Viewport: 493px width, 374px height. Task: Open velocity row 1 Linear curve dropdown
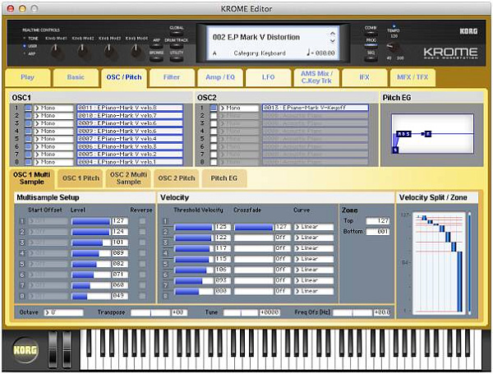pos(314,227)
